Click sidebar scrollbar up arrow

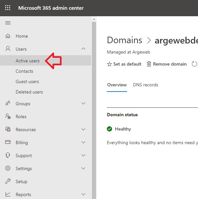coord(94,19)
